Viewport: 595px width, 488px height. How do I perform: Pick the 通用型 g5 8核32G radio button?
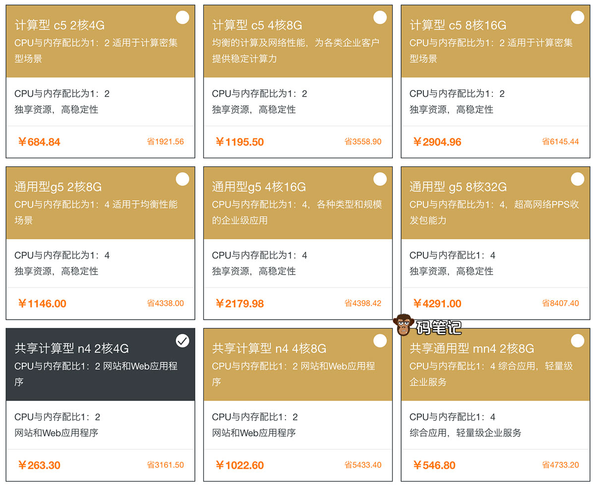pyautogui.click(x=578, y=179)
